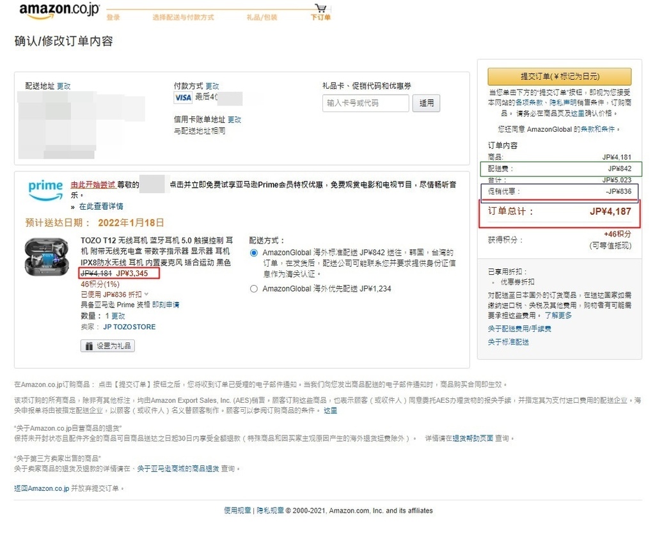Image resolution: width=655 pixels, height=551 pixels.
Task: Click the 礼品/包装 step
Action: pyautogui.click(x=262, y=17)
